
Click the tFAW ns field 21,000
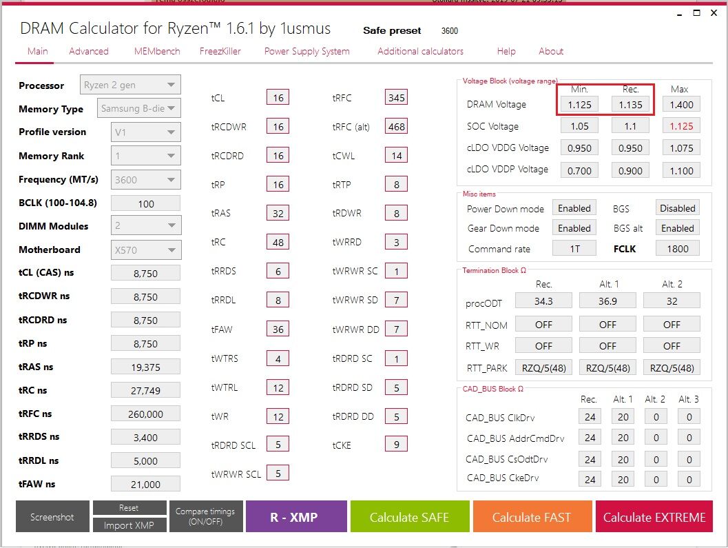[x=146, y=485]
